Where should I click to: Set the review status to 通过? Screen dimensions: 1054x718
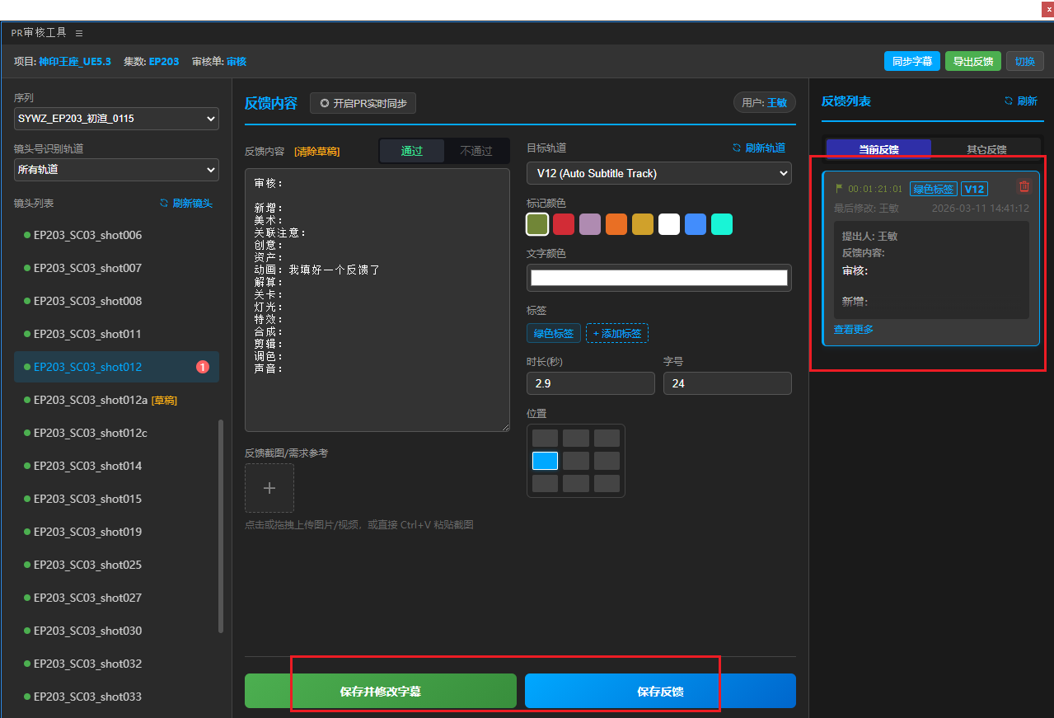coord(411,151)
